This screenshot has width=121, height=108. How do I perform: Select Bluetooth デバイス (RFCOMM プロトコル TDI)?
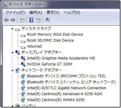(66, 76)
